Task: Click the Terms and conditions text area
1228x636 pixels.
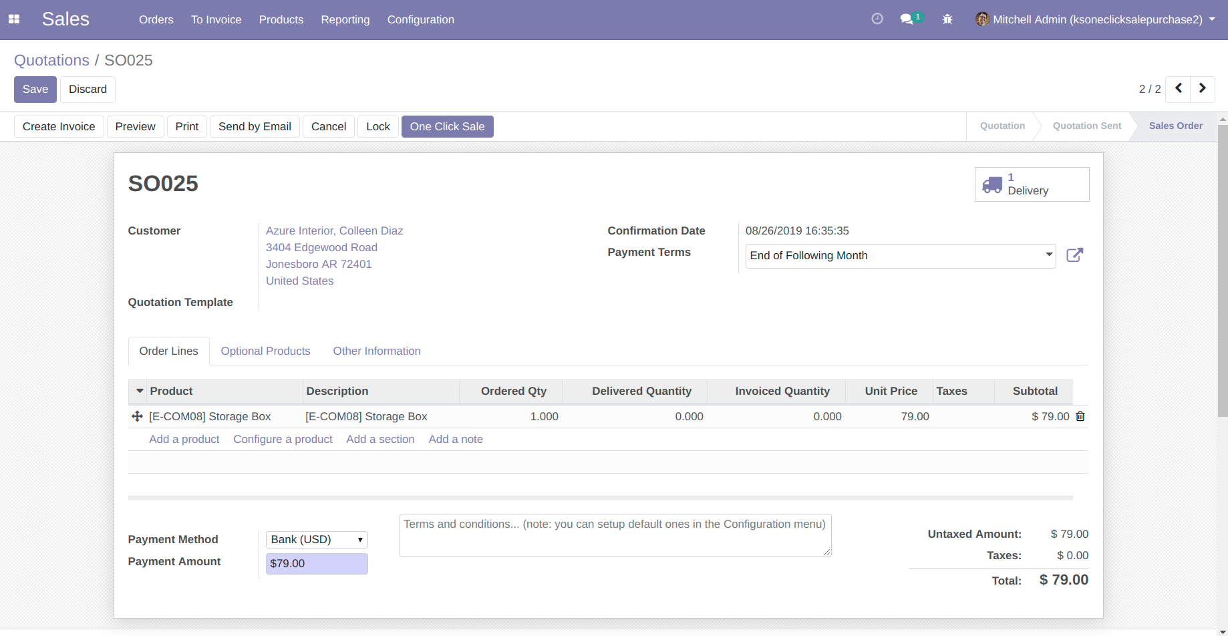Action: coord(615,534)
